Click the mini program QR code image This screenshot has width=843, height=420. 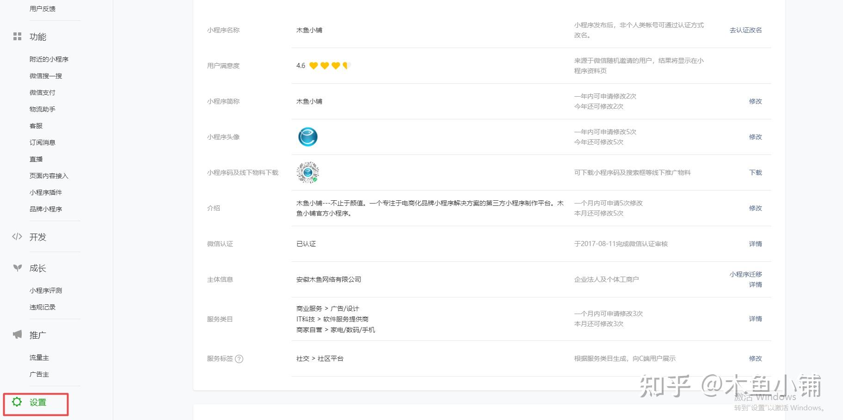pyautogui.click(x=308, y=173)
